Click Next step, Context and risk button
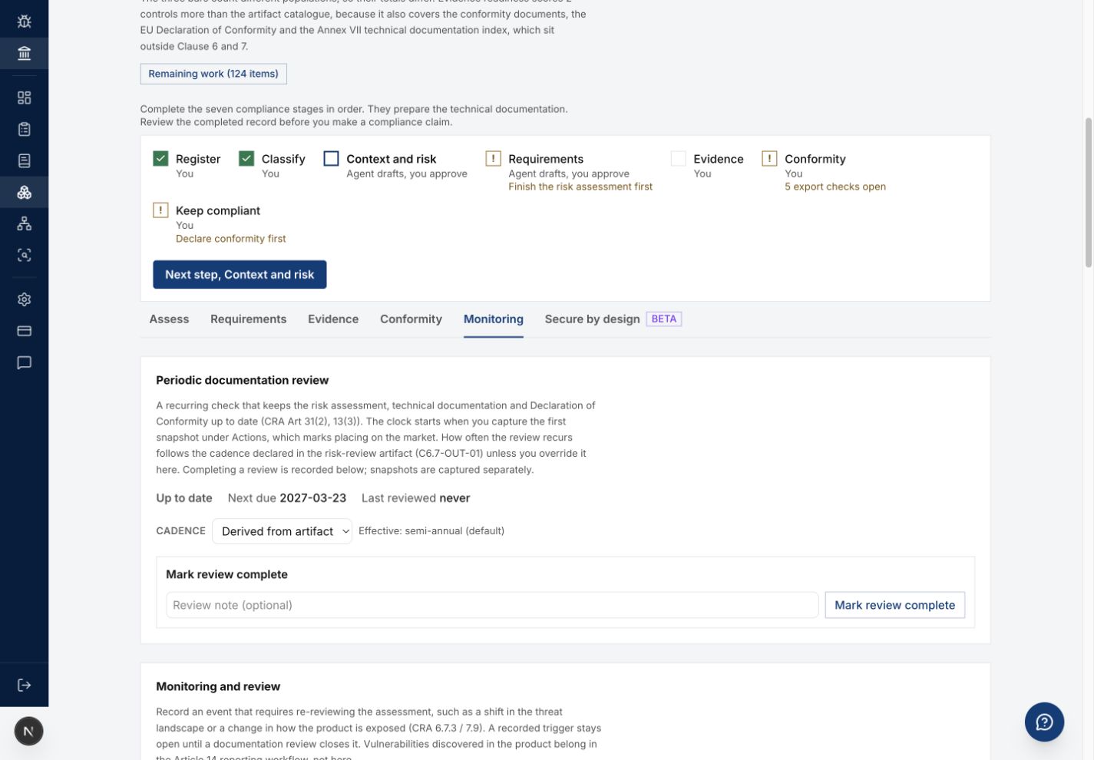Viewport: 1094px width, 760px height. (240, 274)
